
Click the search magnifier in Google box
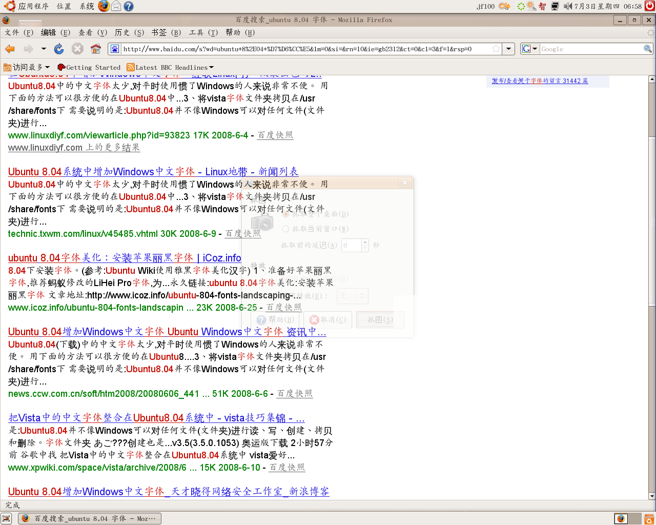(x=648, y=49)
